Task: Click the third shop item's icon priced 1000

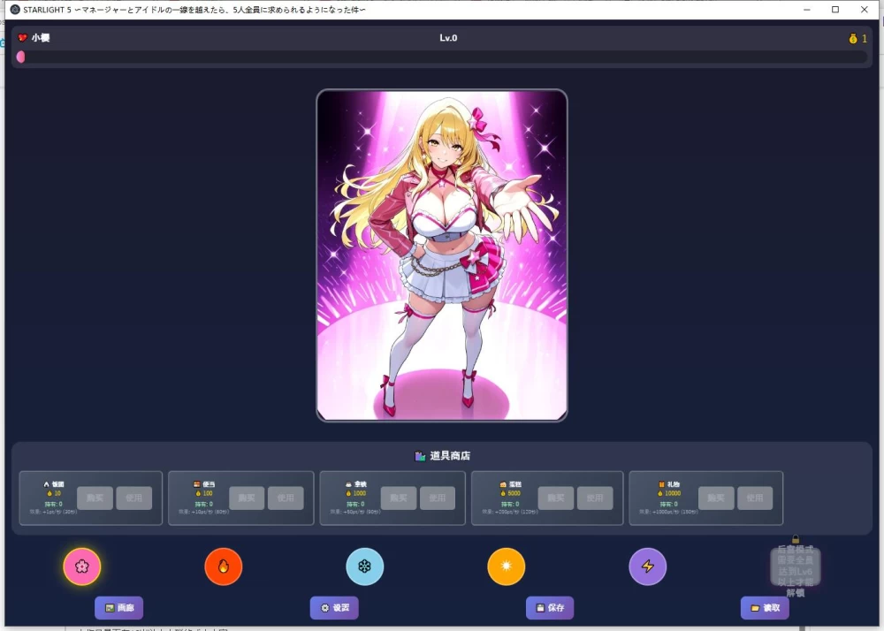Action: pyautogui.click(x=348, y=484)
